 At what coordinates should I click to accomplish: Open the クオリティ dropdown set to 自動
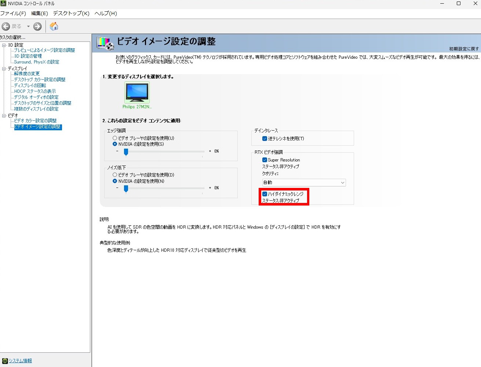[304, 182]
